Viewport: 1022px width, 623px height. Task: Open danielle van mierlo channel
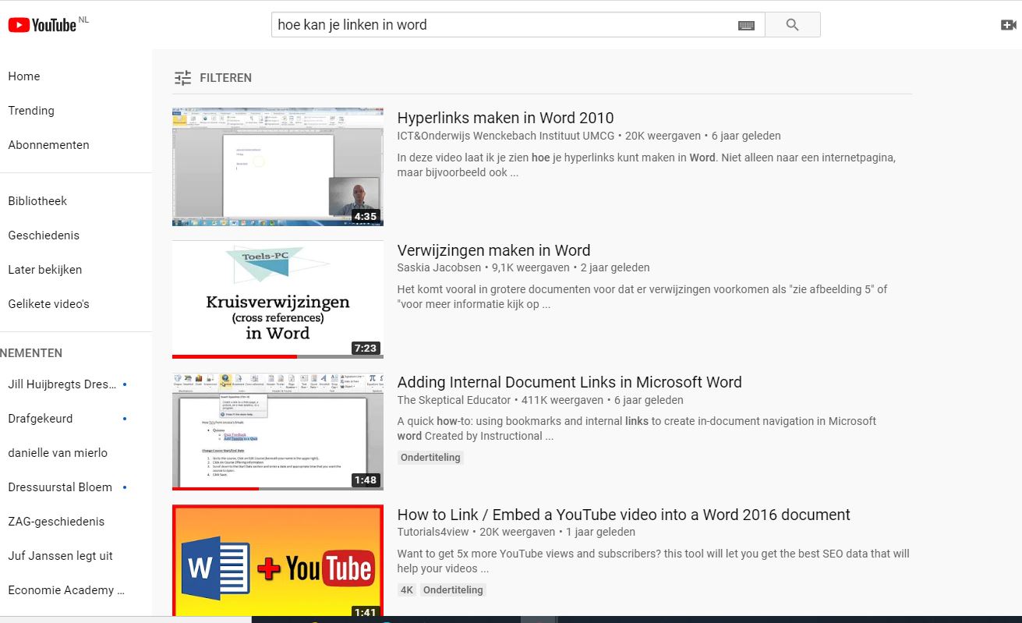[58, 453]
